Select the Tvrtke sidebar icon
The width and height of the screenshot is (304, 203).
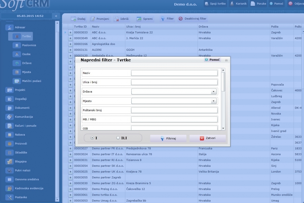17,36
